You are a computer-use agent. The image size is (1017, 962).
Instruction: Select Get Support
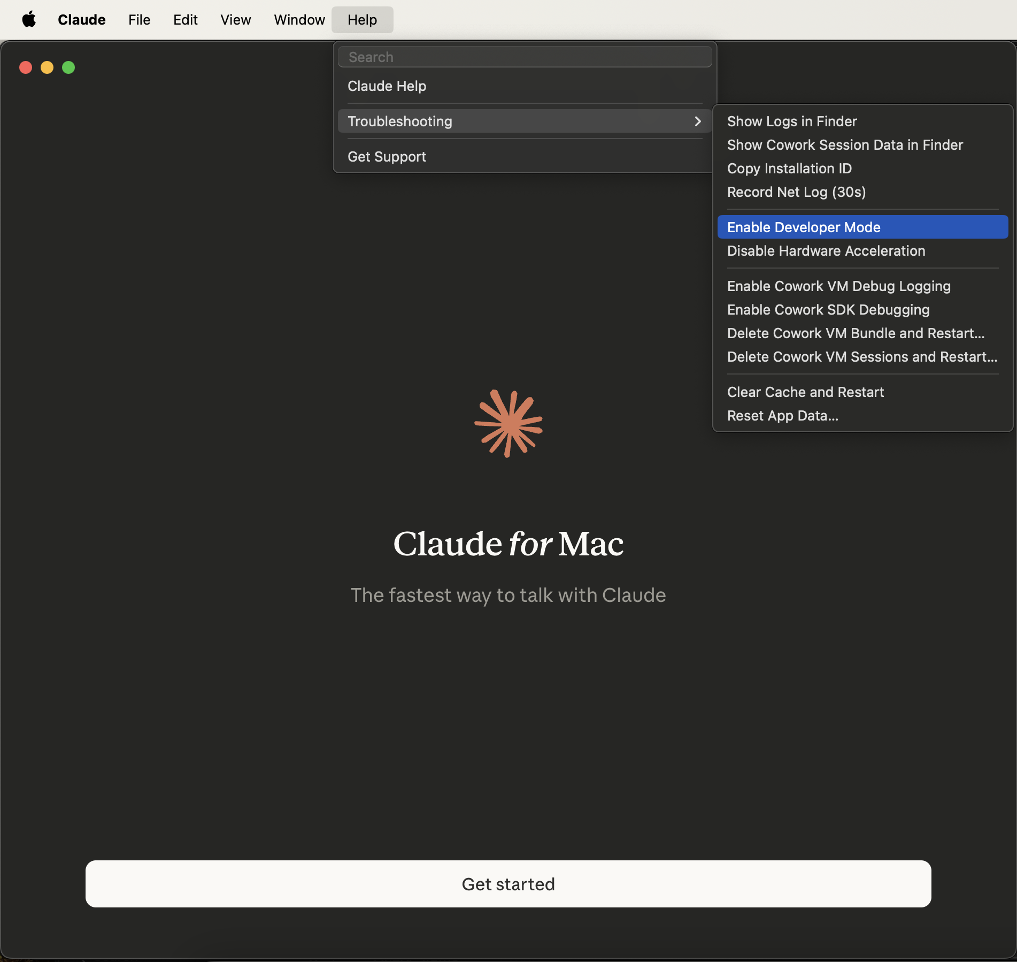tap(387, 156)
